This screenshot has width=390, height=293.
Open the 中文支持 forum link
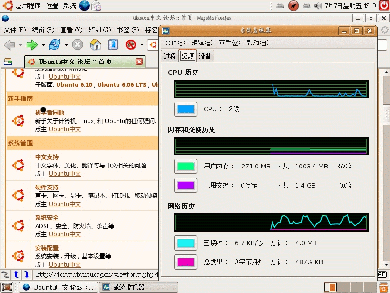point(47,157)
